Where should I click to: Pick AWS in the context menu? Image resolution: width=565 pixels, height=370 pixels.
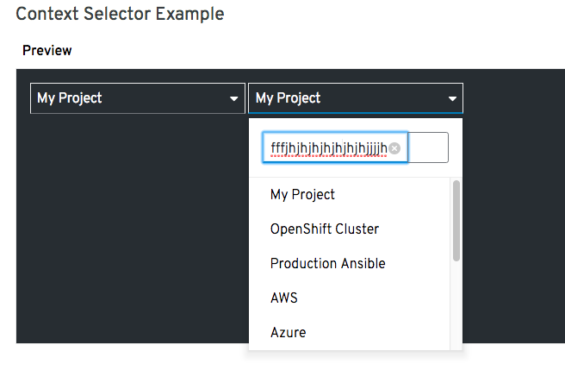tap(283, 298)
